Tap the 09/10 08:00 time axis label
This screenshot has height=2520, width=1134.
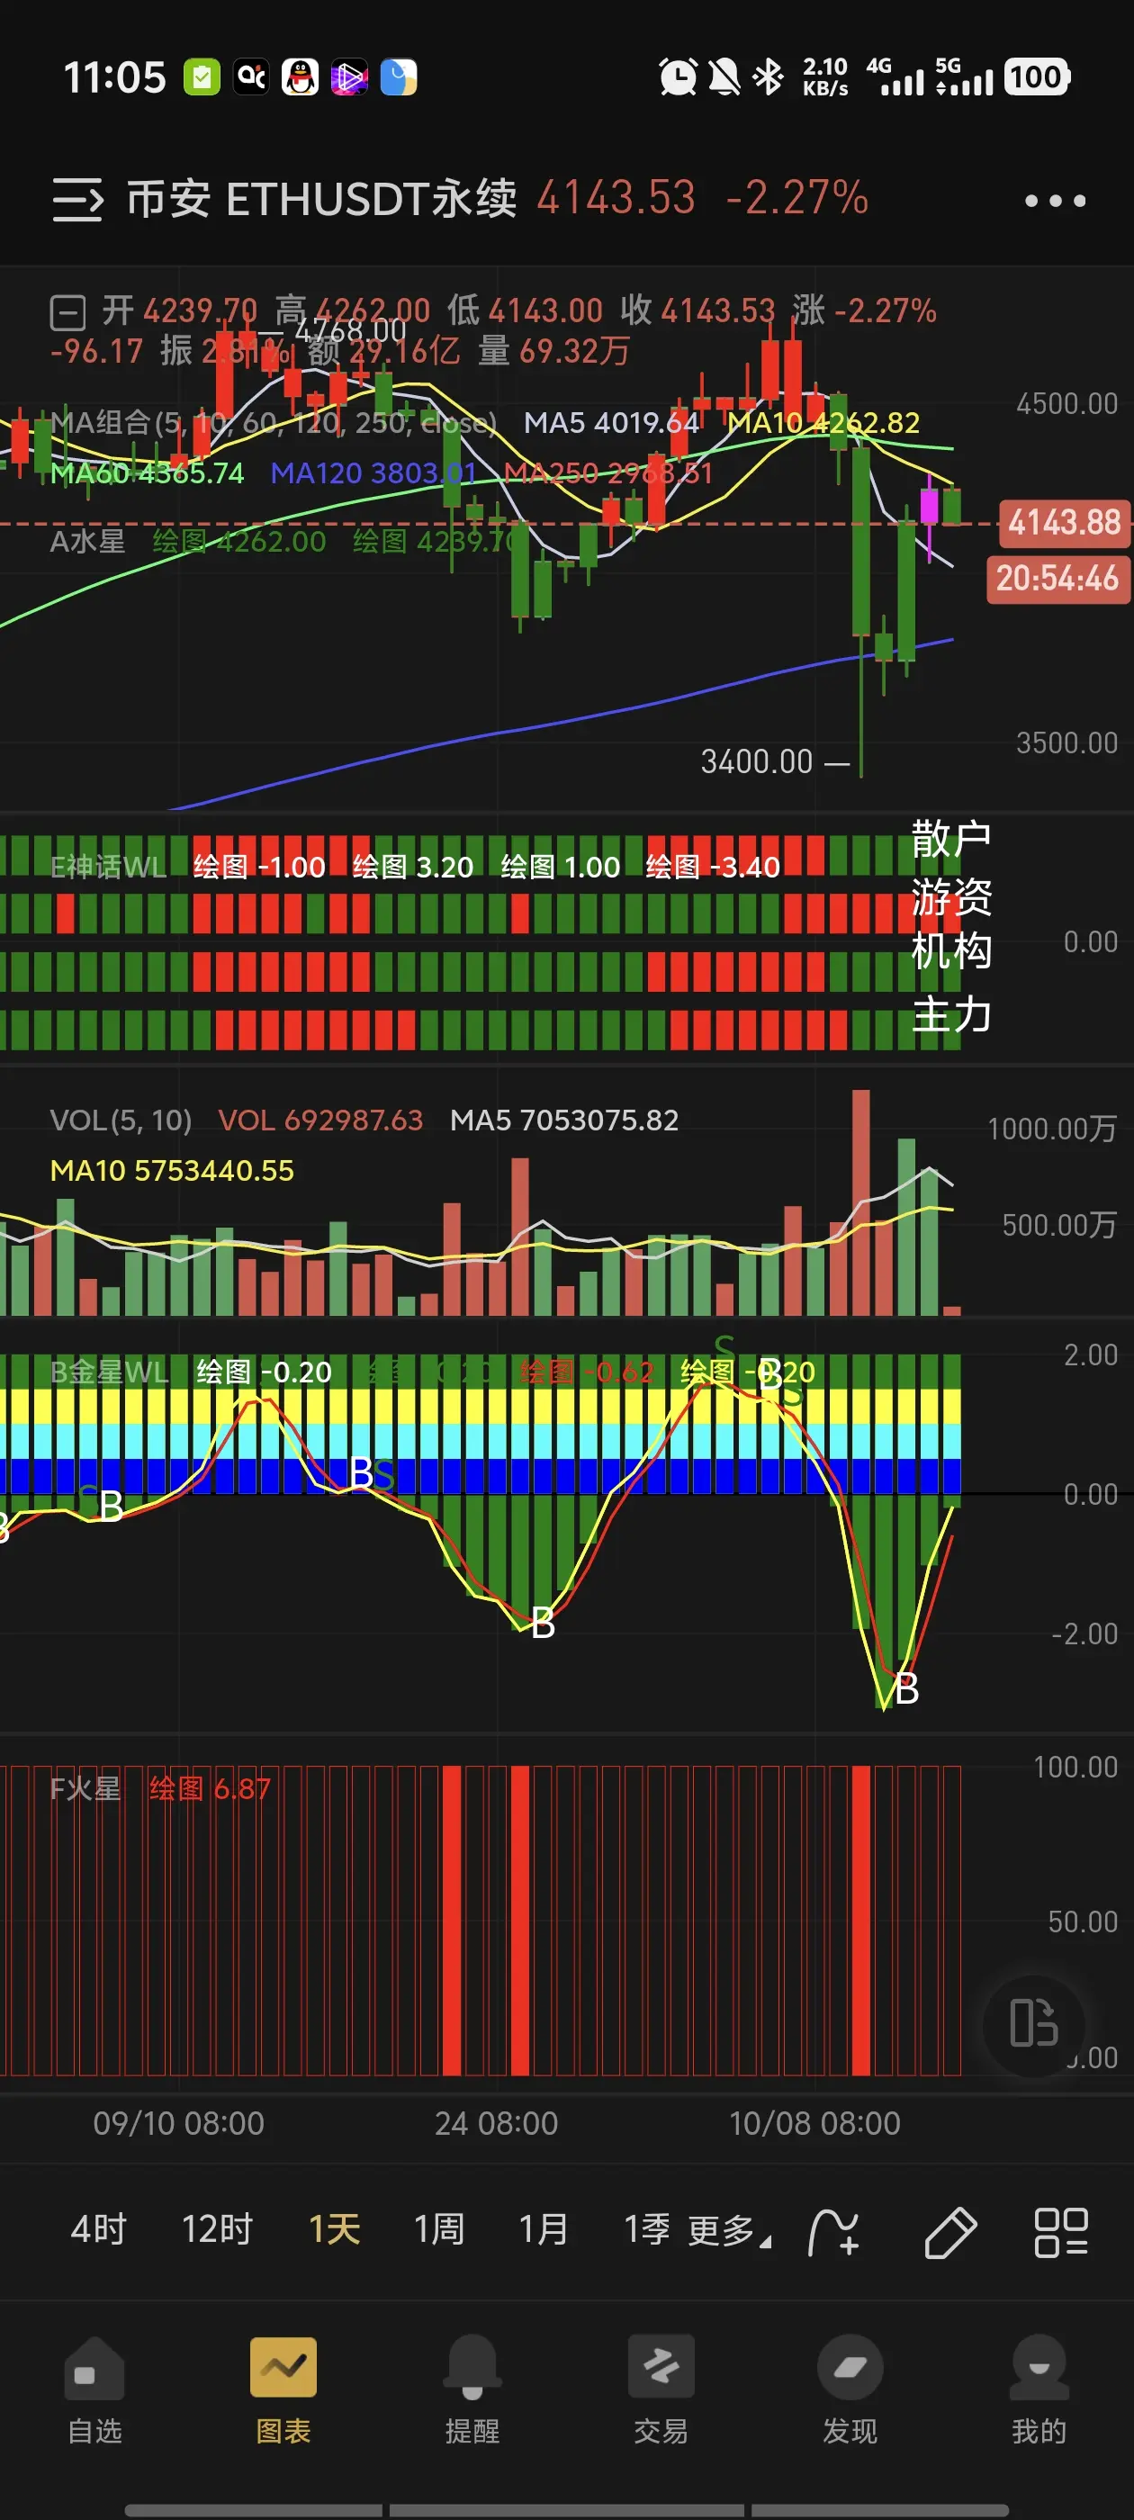[178, 2124]
